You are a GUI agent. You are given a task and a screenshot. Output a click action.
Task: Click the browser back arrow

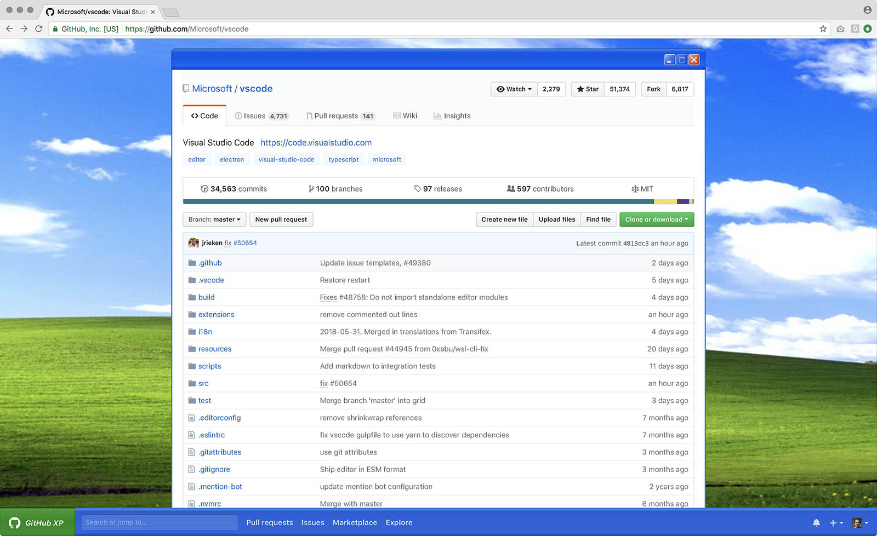9,29
